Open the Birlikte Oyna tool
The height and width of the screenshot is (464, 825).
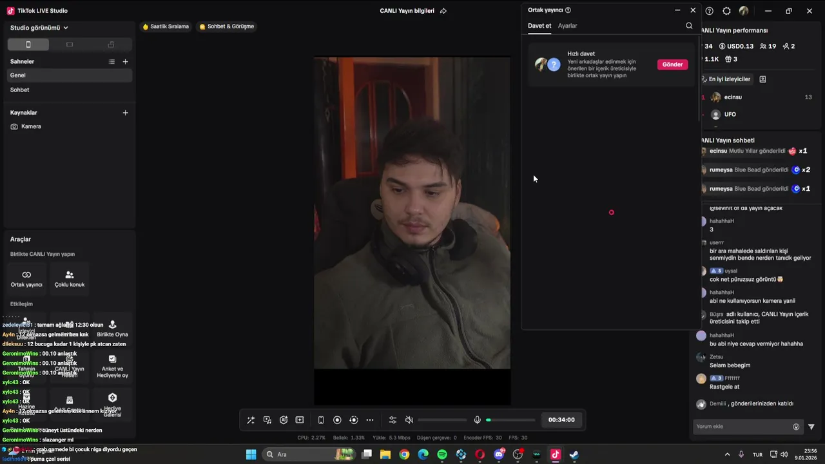[112, 329]
